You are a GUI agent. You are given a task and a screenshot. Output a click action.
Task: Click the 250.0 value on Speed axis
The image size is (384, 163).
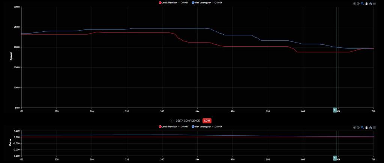(x=16, y=27)
